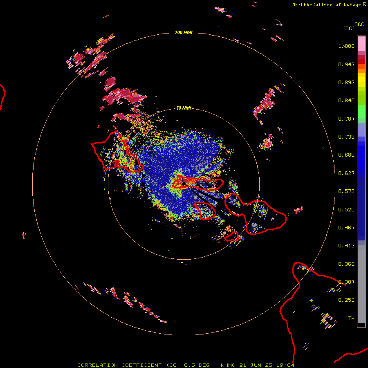The width and height of the screenshot is (368, 368).
Task: Click the 1.000 value on the color scale
Action: tap(346, 46)
